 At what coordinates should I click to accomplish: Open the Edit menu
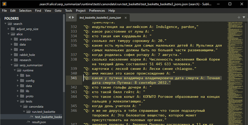(13, 11)
